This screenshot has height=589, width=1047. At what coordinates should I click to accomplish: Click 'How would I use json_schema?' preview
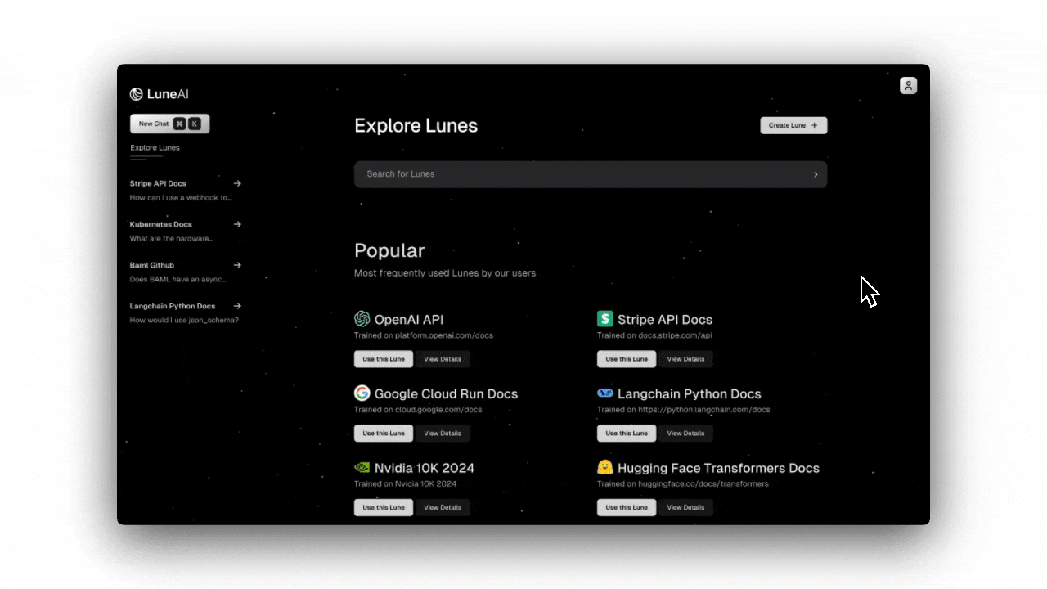click(184, 321)
